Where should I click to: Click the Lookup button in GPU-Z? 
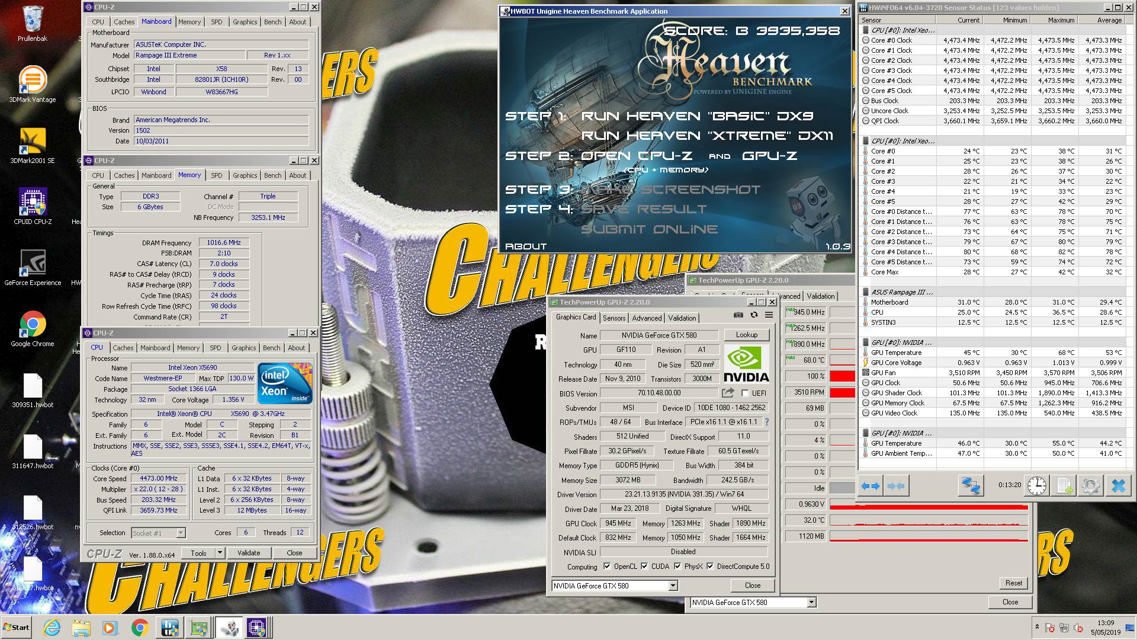(x=746, y=335)
